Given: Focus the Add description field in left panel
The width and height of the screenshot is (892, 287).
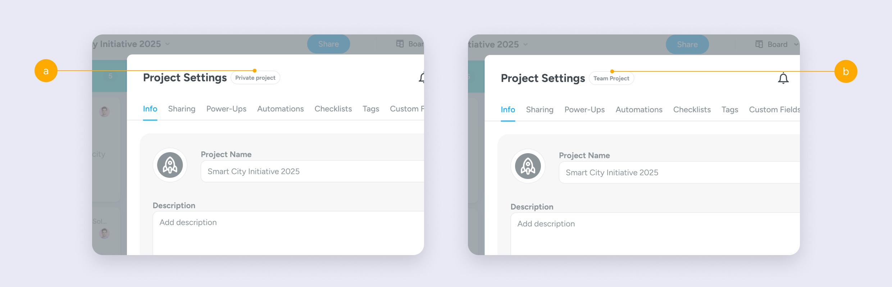Looking at the screenshot, I should coord(288,233).
